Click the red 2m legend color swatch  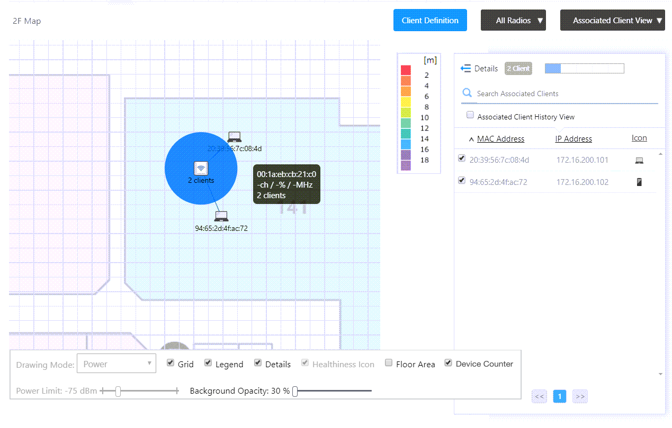coord(406,70)
